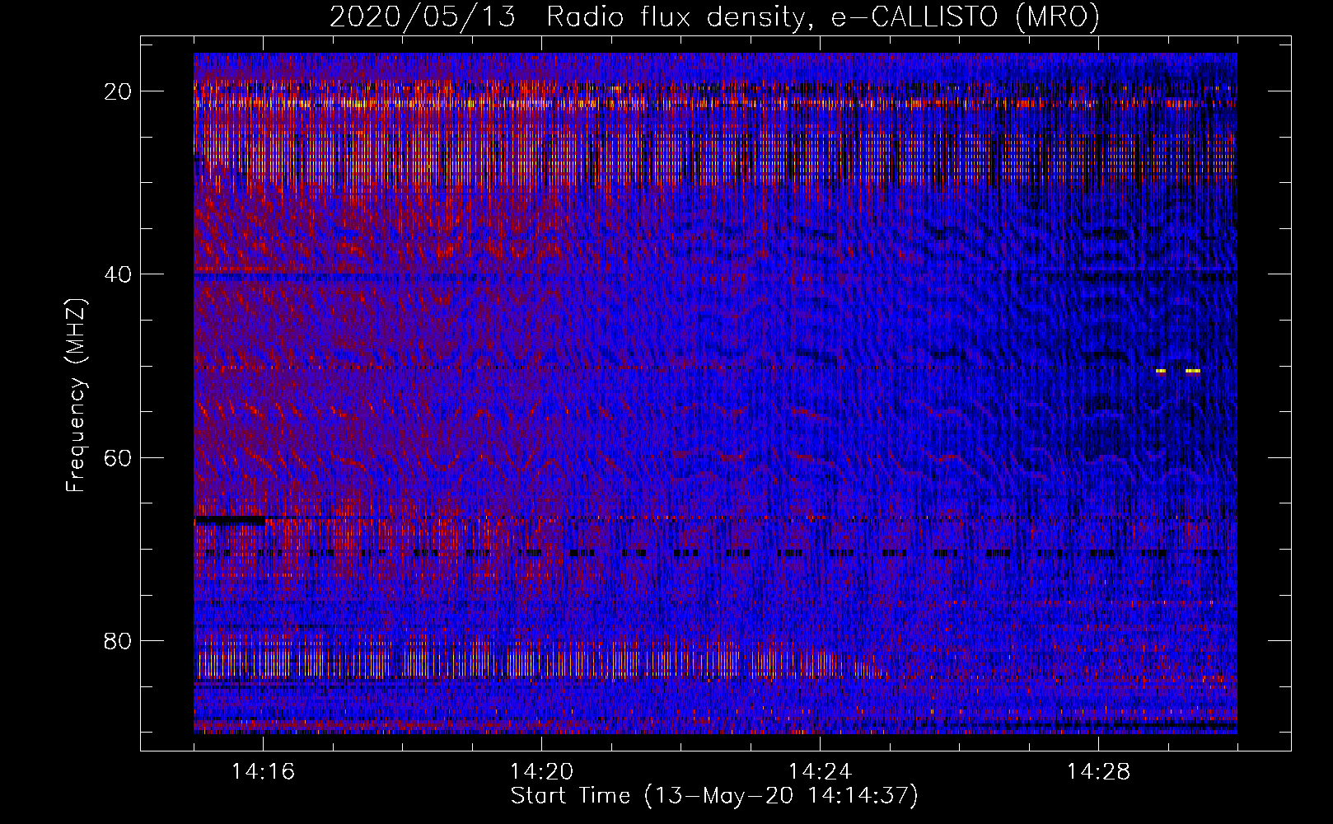
Task: Click the solid black bar near 67 MHz at plot start
Action: tap(231, 521)
